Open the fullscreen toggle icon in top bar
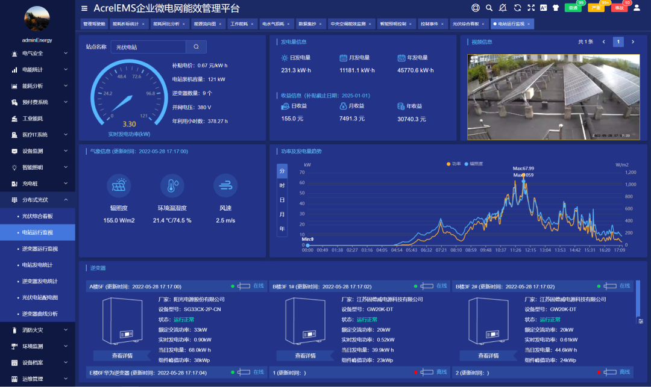The width and height of the screenshot is (651, 387). coord(531,8)
